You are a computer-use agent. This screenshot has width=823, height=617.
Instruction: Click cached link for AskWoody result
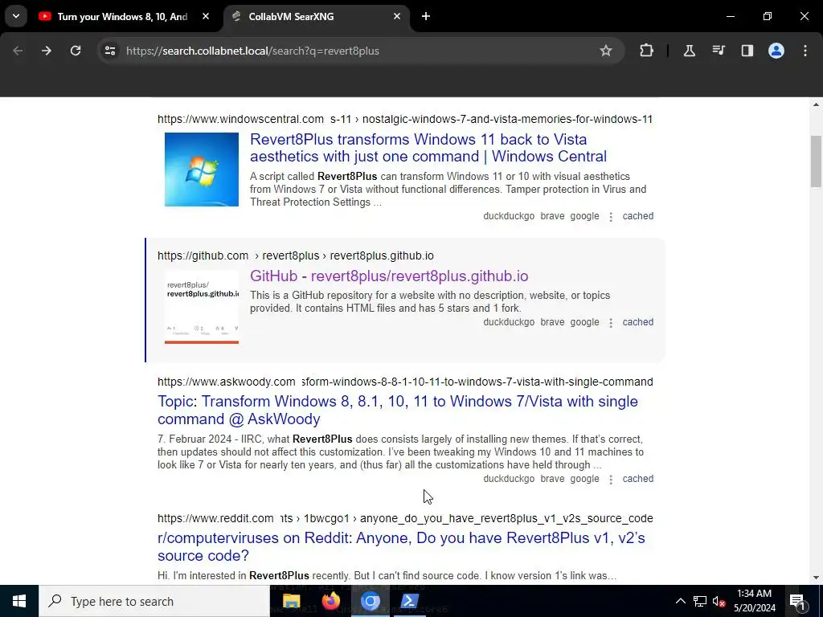pos(637,479)
